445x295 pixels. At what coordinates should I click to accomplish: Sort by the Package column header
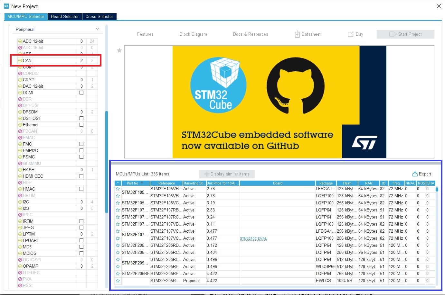click(x=326, y=183)
